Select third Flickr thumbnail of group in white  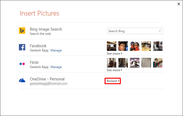[135, 63]
